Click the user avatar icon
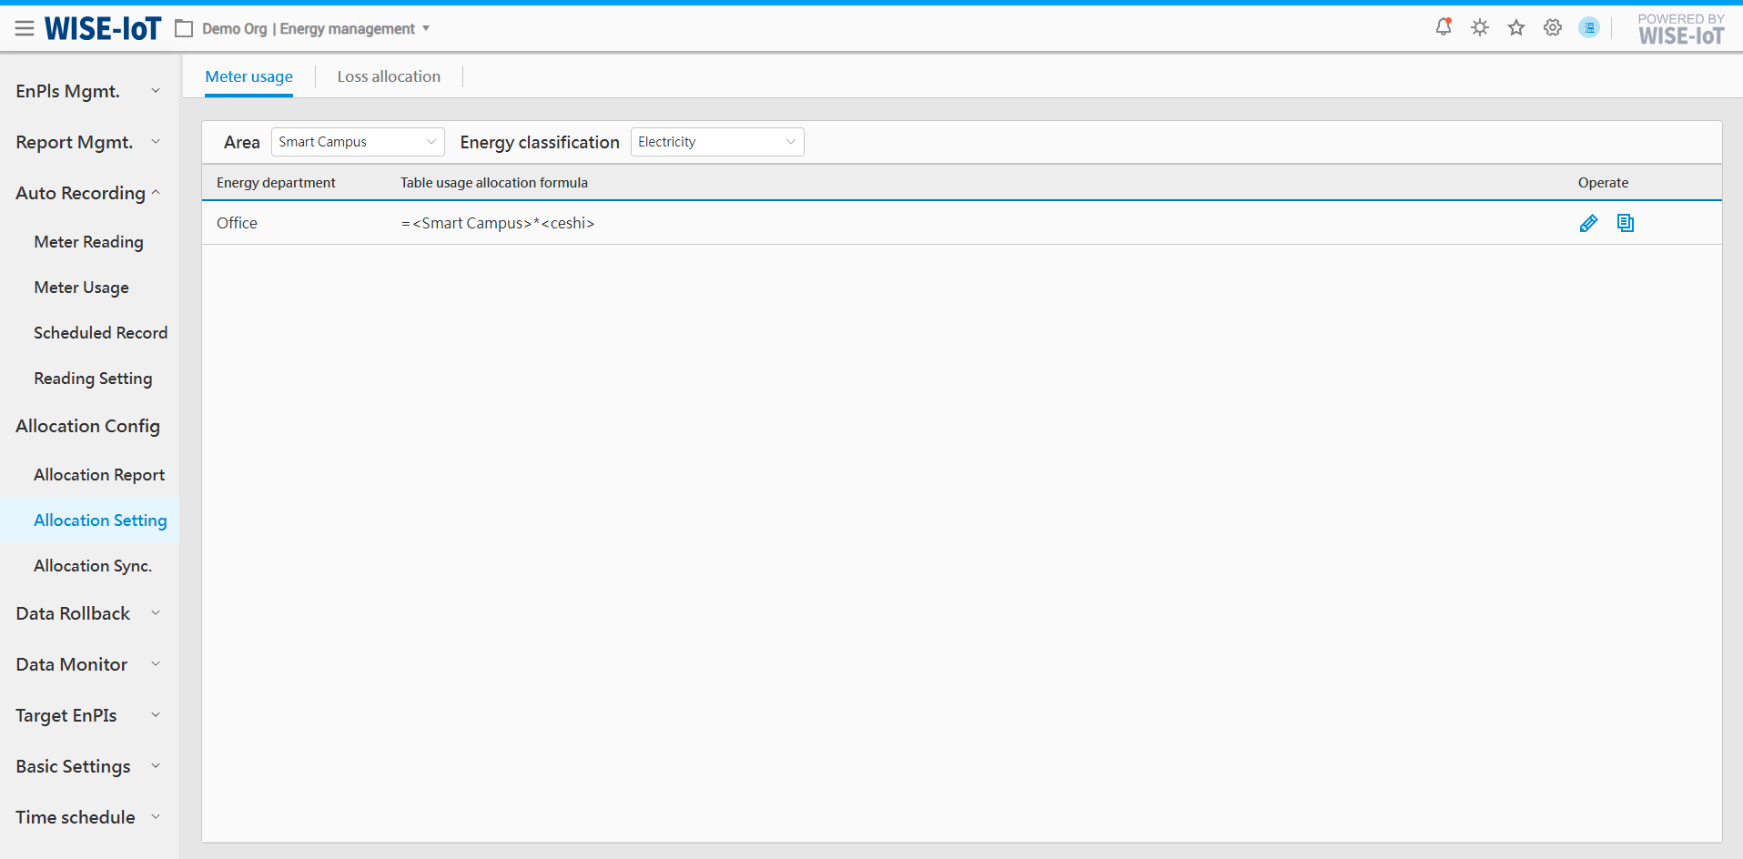 coord(1589,27)
